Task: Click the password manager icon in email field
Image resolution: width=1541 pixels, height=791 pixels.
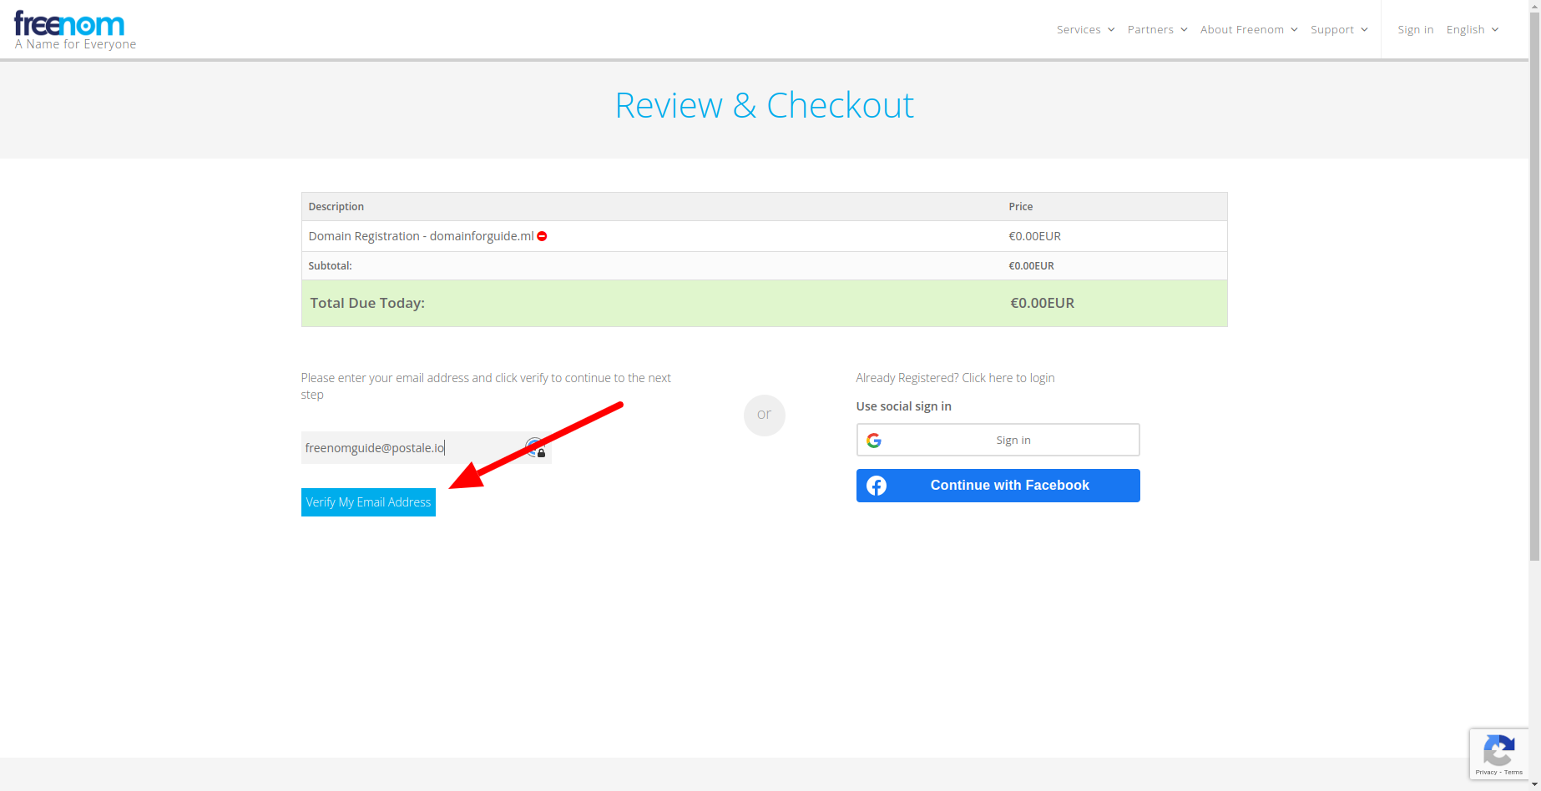Action: (x=535, y=448)
